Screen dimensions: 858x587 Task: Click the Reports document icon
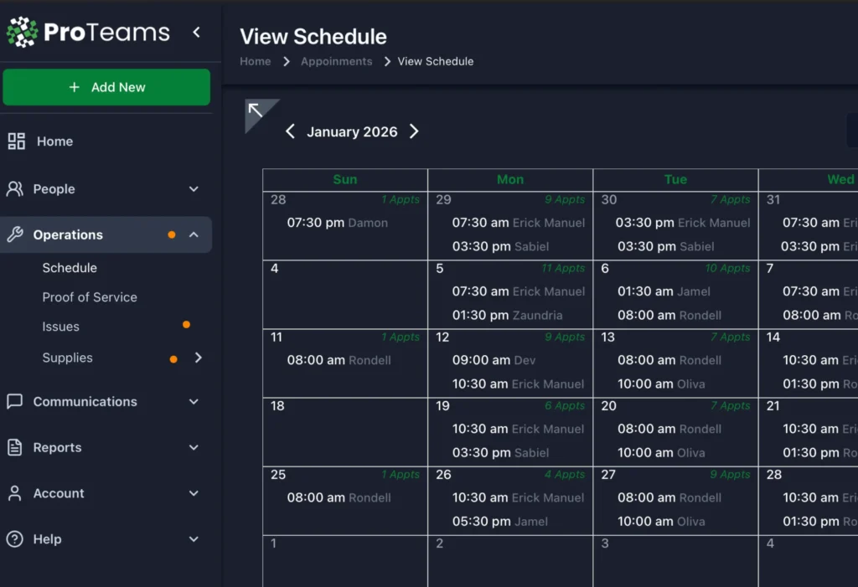[x=15, y=448]
